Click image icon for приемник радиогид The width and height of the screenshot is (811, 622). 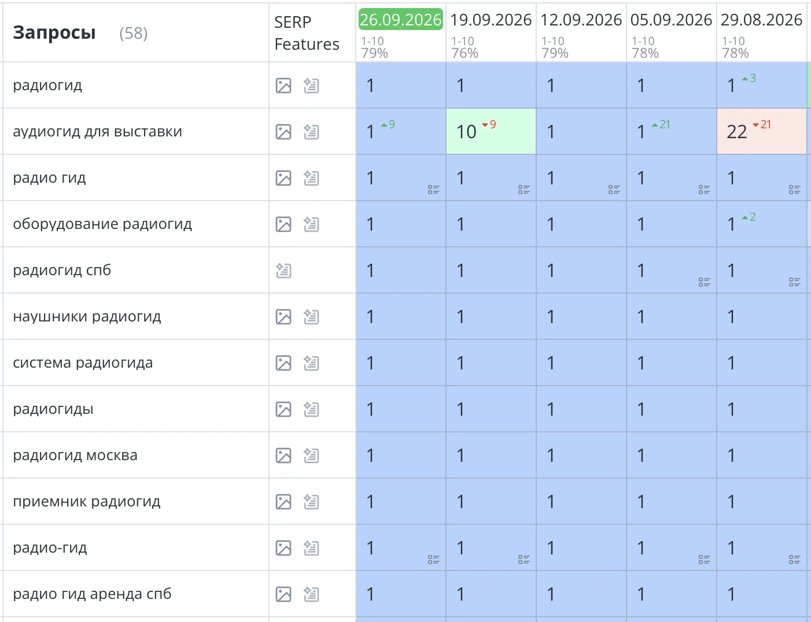283,502
